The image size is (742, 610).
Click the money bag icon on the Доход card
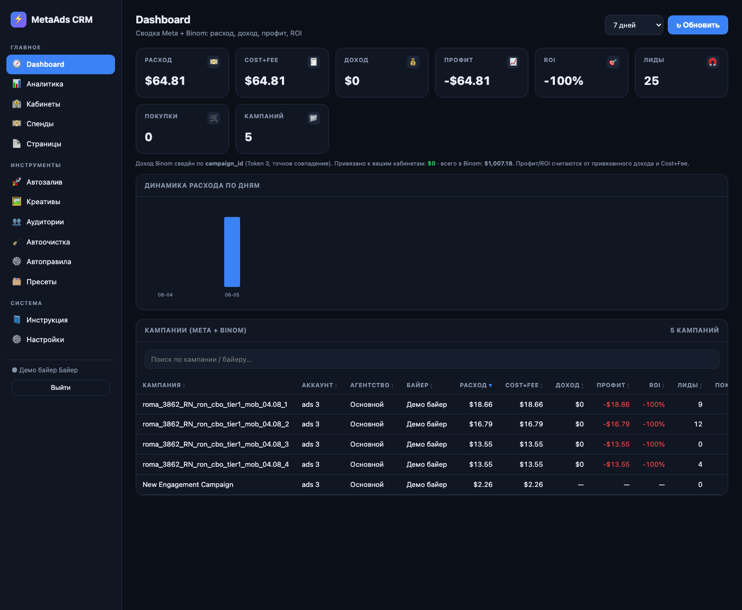click(x=413, y=62)
